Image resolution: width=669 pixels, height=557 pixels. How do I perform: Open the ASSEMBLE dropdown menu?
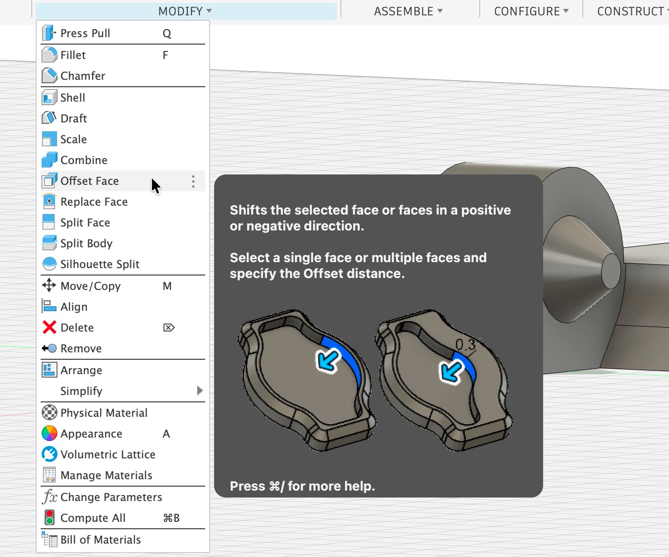tap(408, 11)
